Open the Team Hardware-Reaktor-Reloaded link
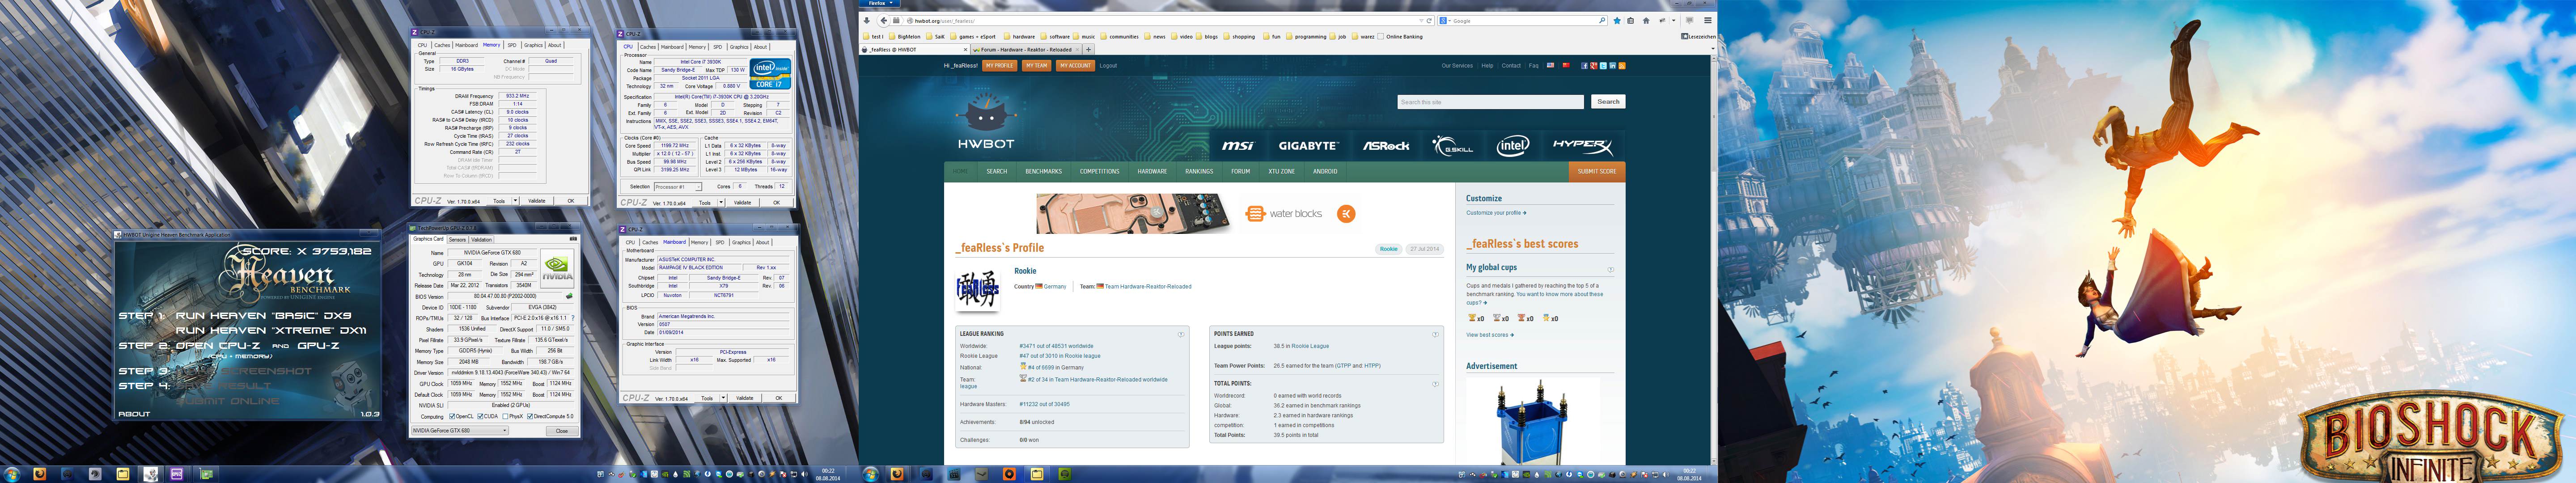 pyautogui.click(x=1148, y=287)
